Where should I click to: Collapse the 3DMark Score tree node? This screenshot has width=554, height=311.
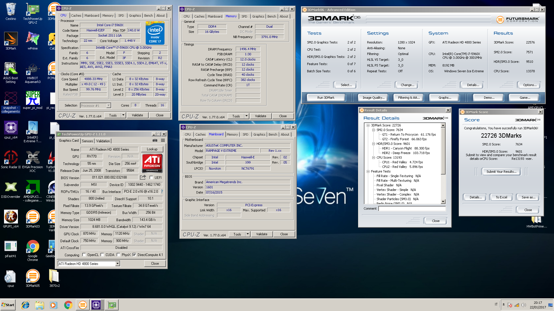tap(368, 125)
